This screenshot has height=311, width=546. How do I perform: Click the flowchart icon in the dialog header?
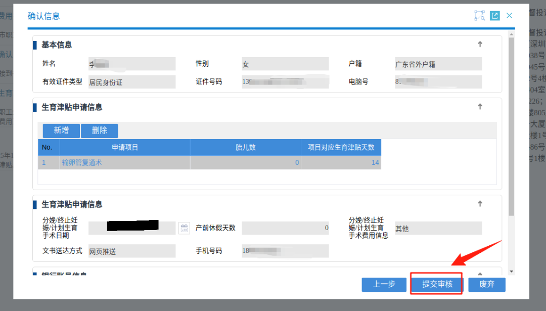(479, 16)
